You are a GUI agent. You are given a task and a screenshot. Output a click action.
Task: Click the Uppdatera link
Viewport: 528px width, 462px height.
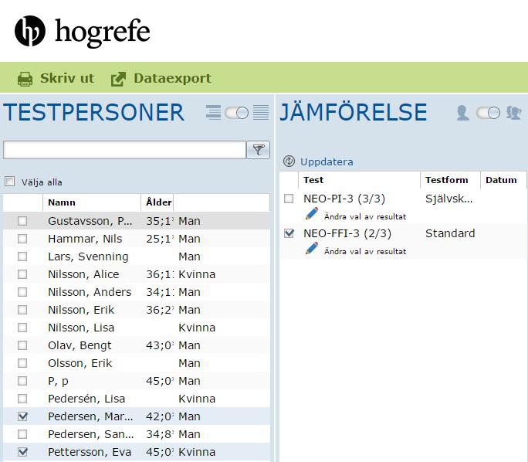pos(327,161)
